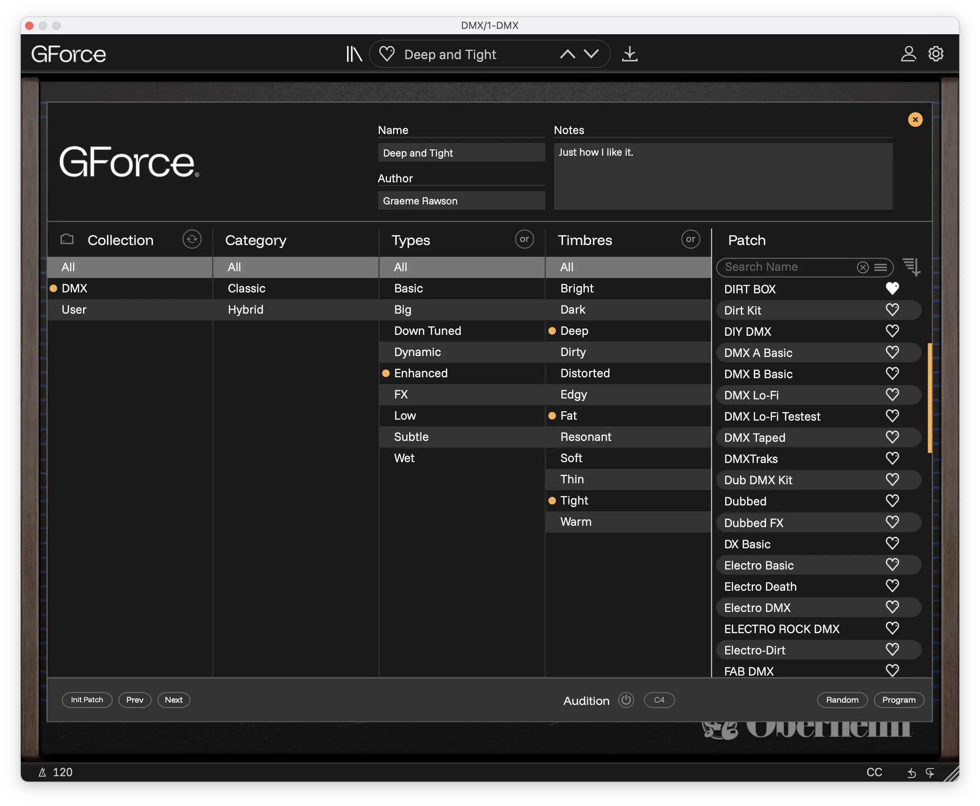Viewport: 980px width, 806px height.
Task: Select the DMX Lo-Fi patch
Action: pos(818,394)
